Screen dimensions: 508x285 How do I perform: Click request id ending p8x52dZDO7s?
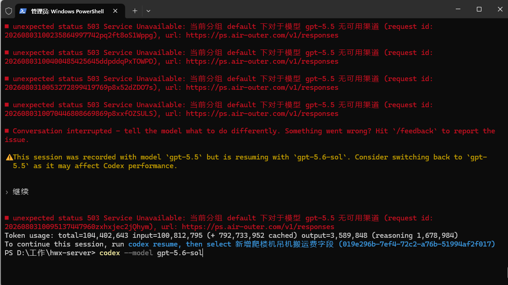[x=79, y=88]
